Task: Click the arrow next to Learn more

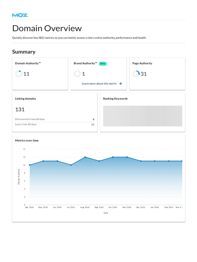Action: click(x=120, y=84)
